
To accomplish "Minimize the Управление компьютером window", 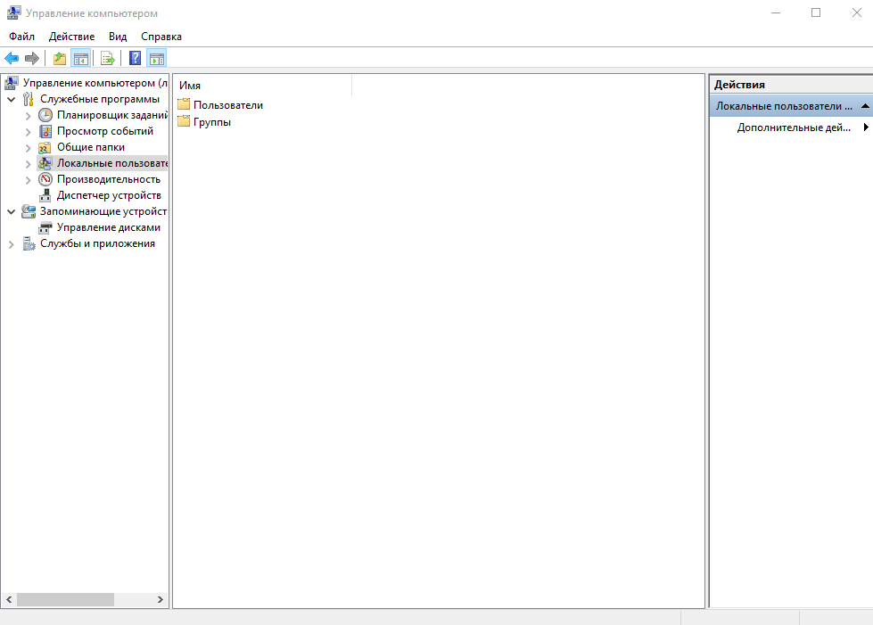I will pos(776,12).
